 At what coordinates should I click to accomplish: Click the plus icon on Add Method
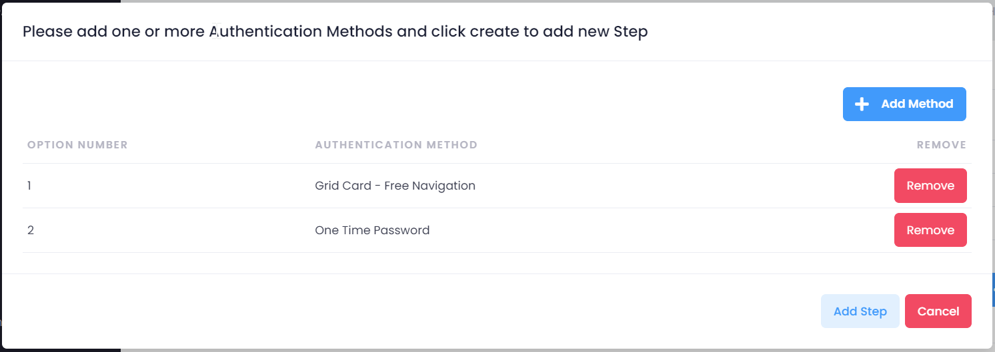tap(862, 104)
